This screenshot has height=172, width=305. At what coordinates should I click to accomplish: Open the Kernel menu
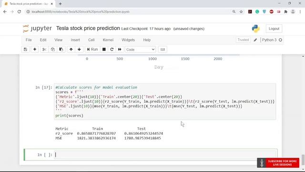click(x=108, y=40)
